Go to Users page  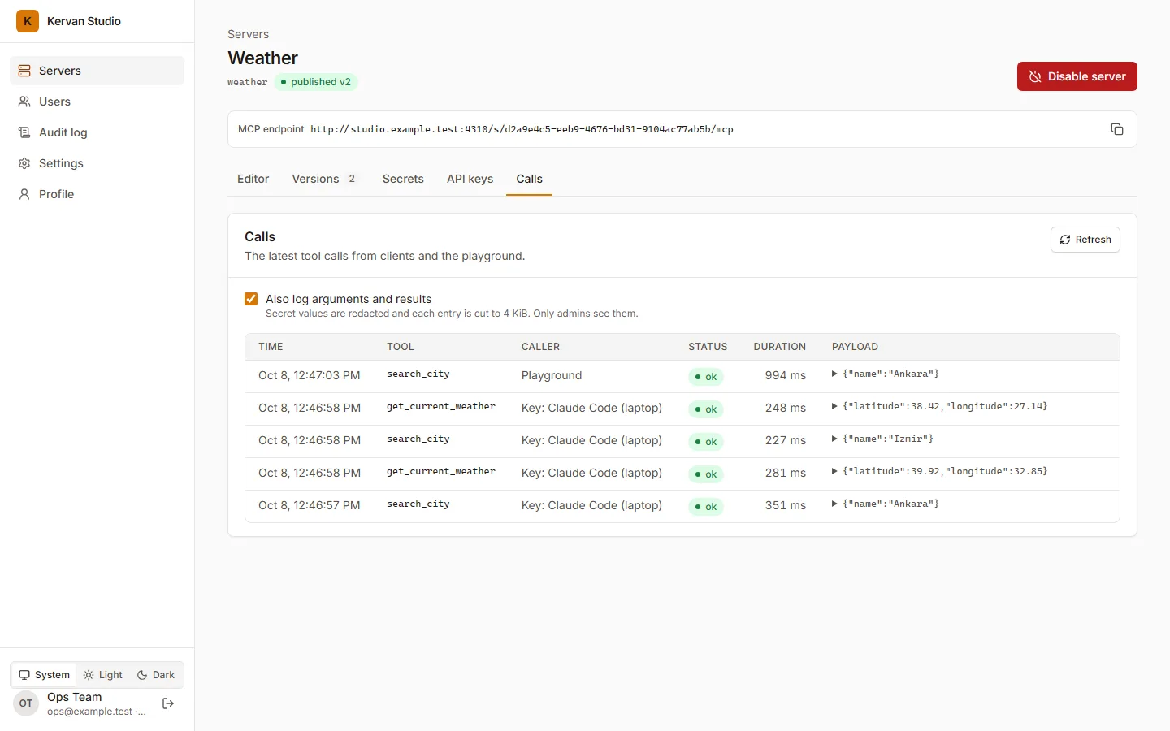tap(97, 102)
